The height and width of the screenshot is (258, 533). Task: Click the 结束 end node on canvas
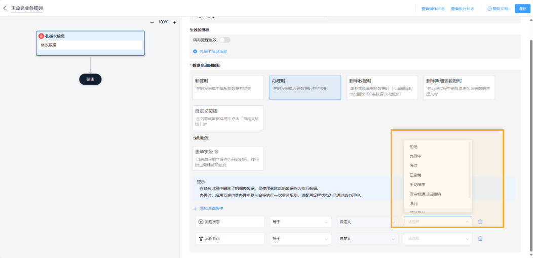pyautogui.click(x=90, y=79)
